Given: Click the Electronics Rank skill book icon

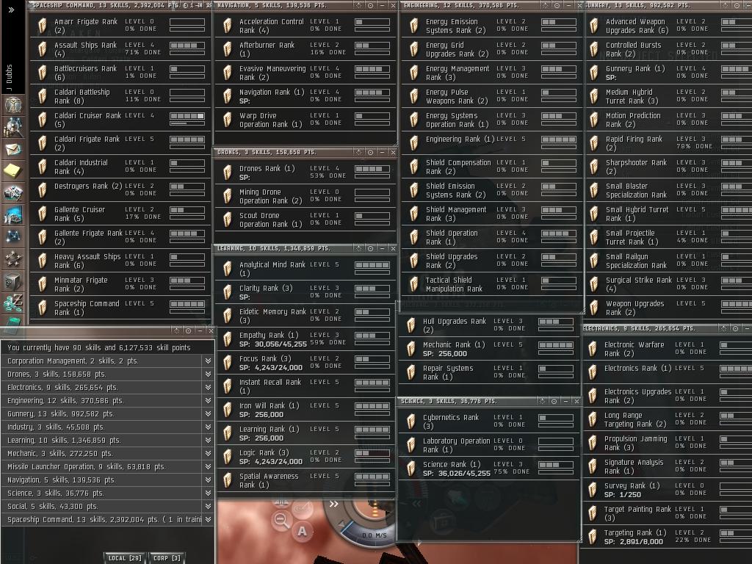Looking at the screenshot, I should 593,372.
